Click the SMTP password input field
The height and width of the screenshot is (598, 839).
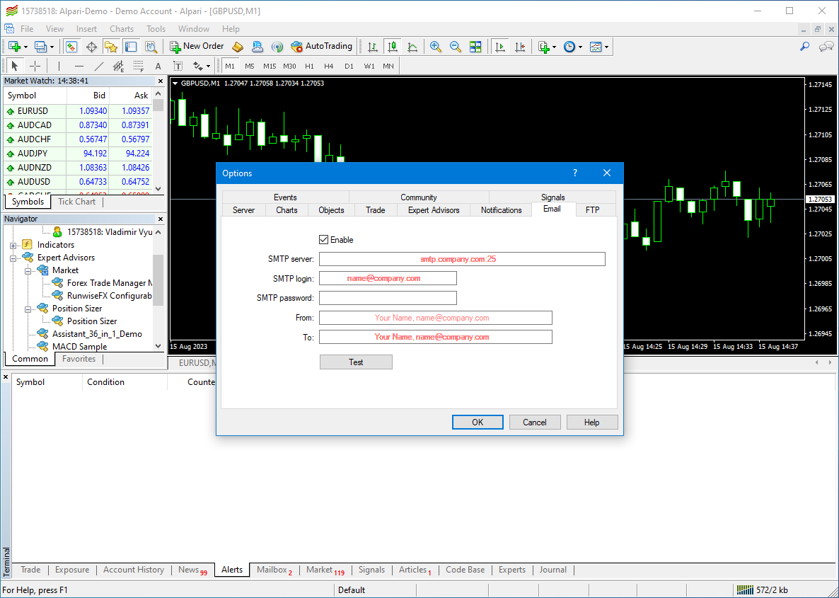coord(388,298)
